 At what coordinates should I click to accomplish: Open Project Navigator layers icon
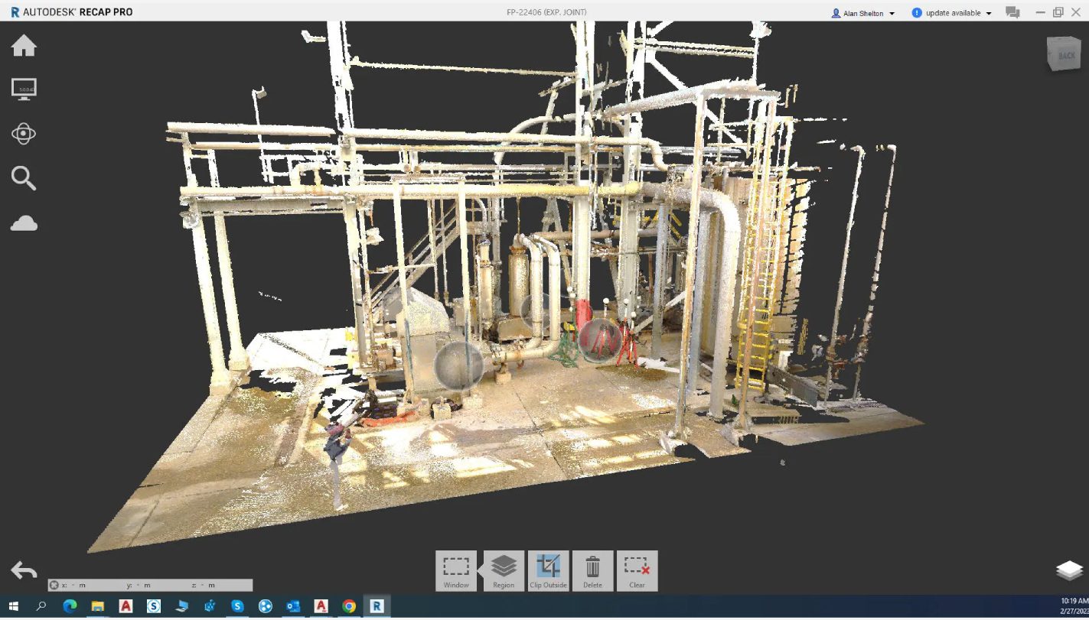click(x=1069, y=570)
